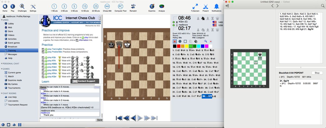The width and height of the screenshot is (326, 128).
Task: Click the back triangle in Untitled window
Action: 227,5
